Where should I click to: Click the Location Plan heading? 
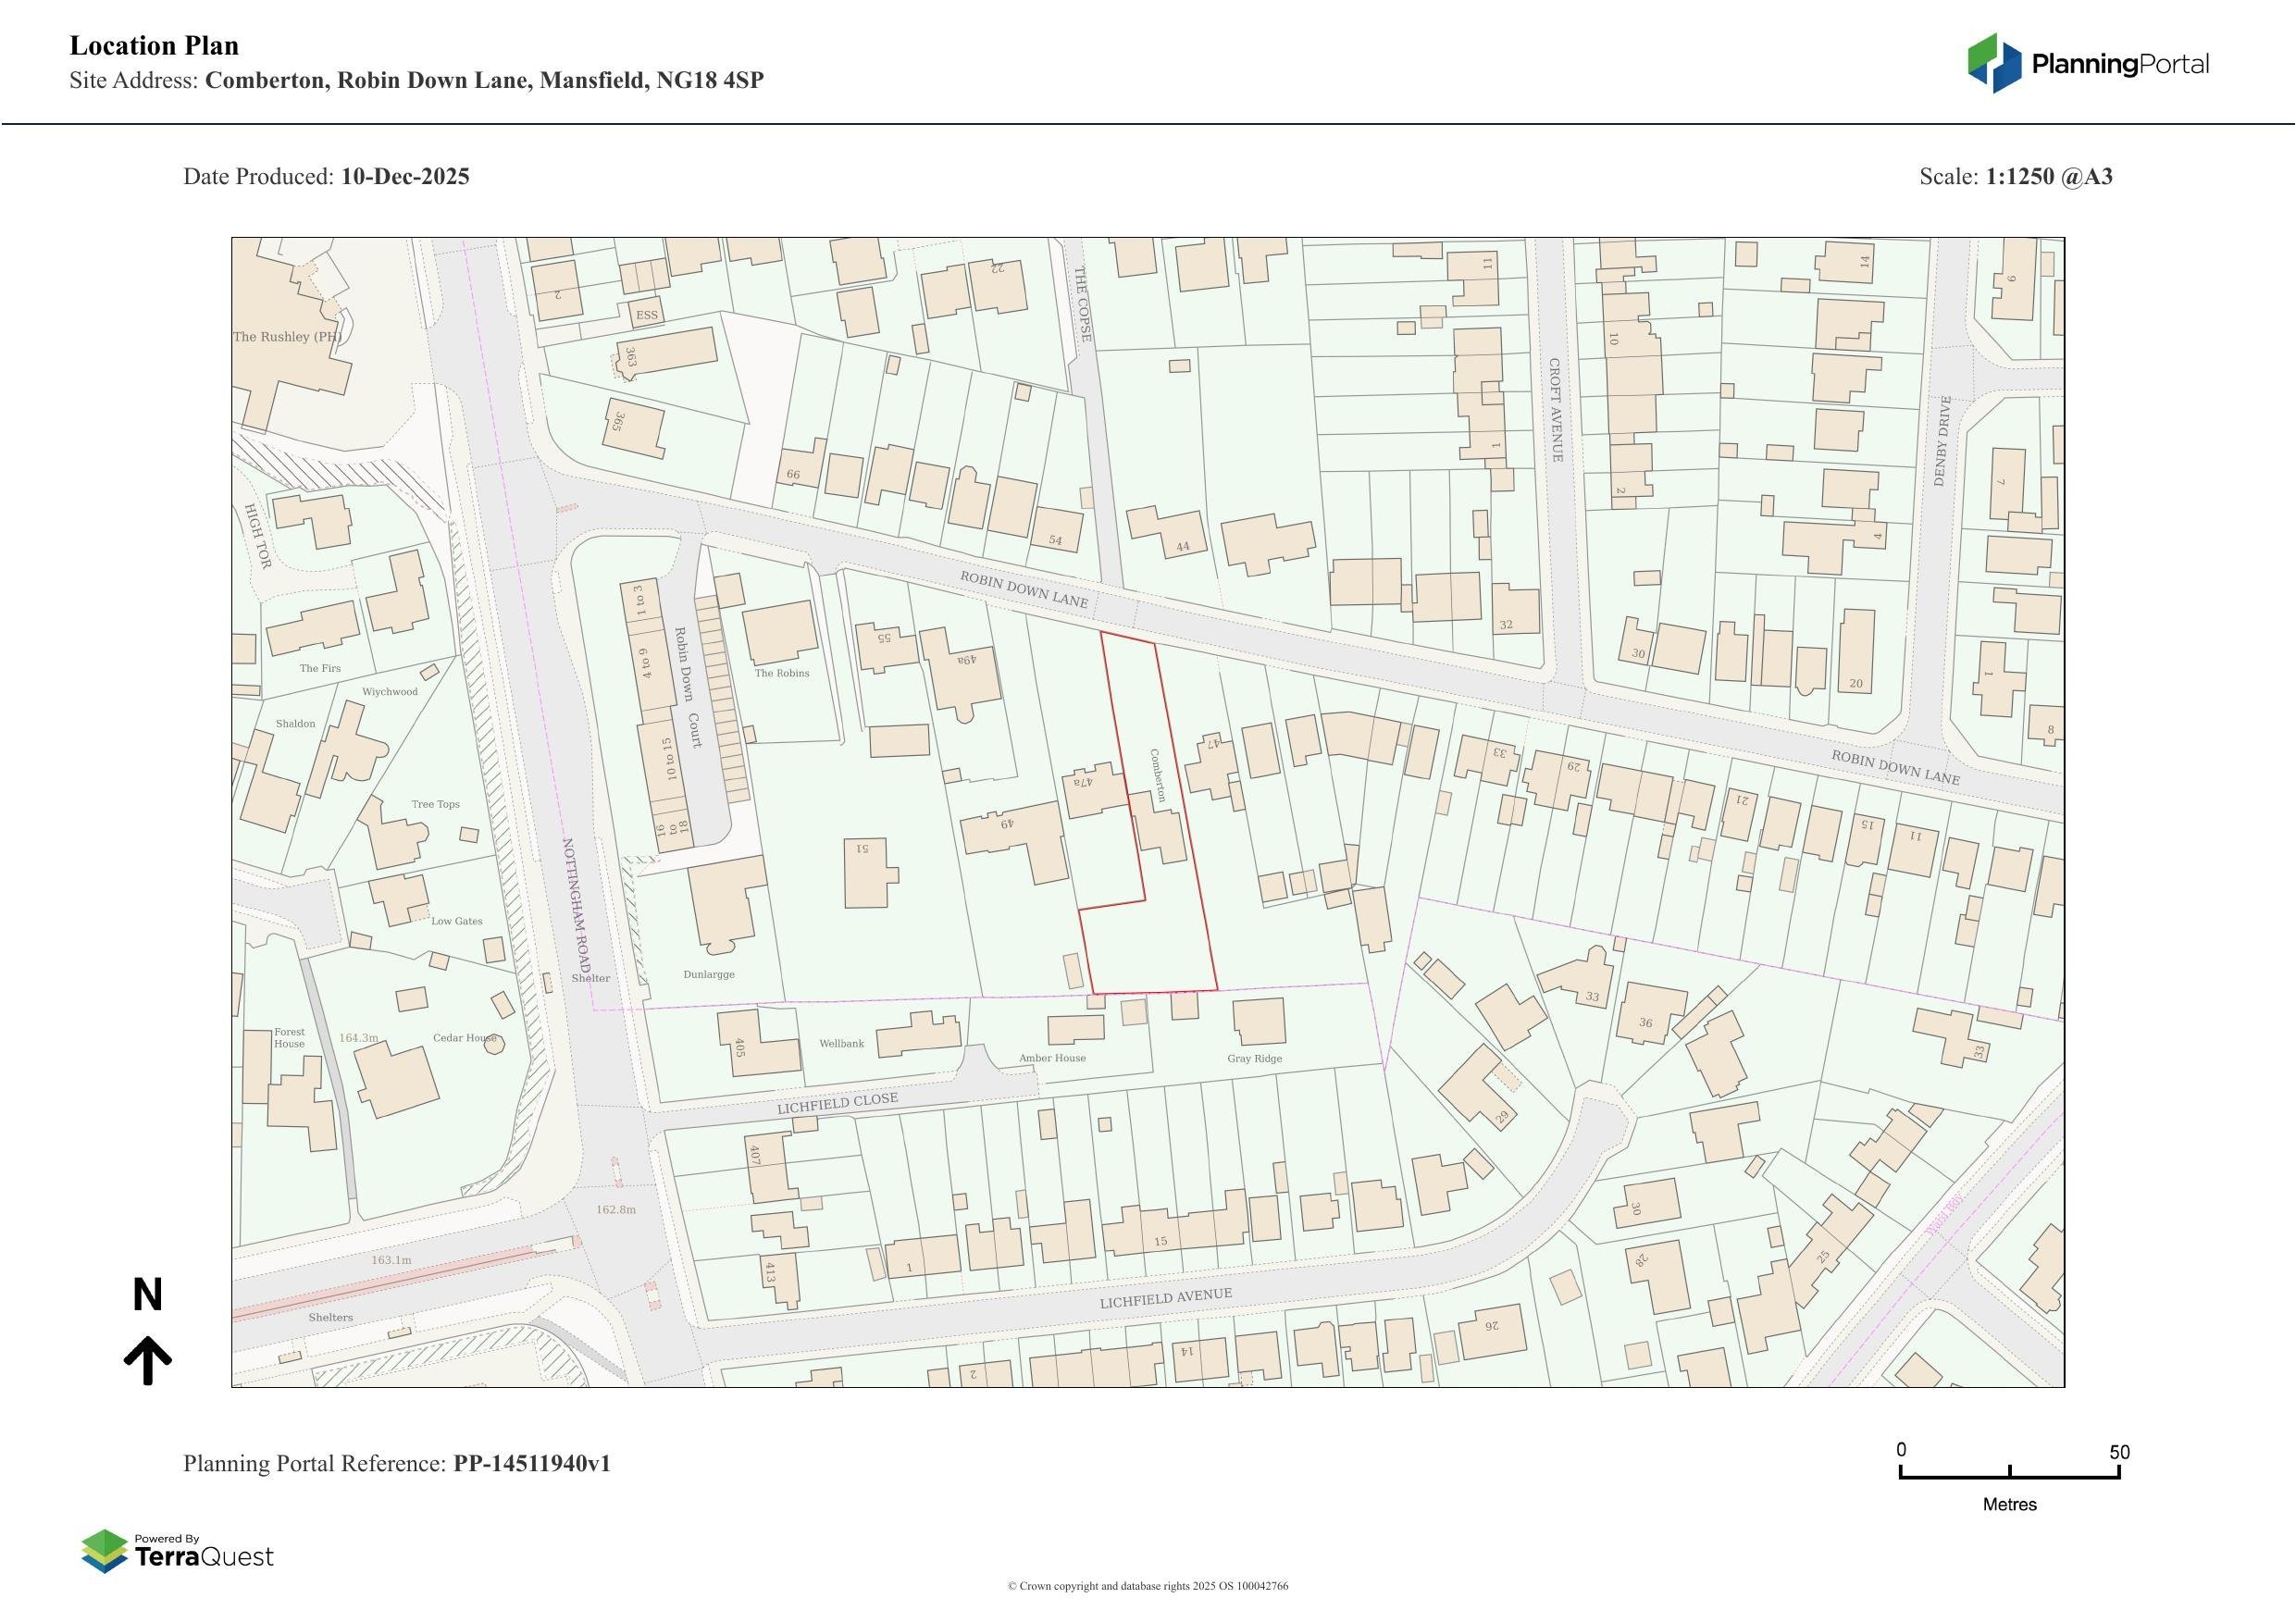(x=154, y=46)
